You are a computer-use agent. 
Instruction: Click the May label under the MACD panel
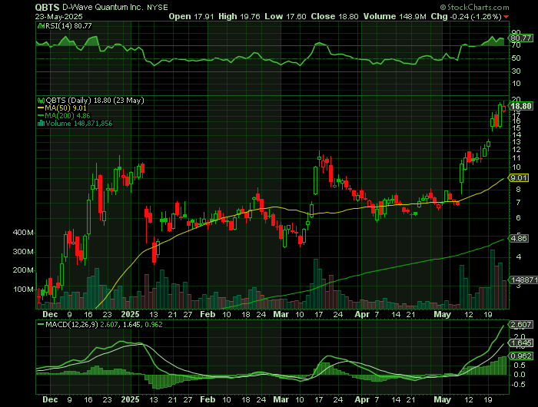442,399
